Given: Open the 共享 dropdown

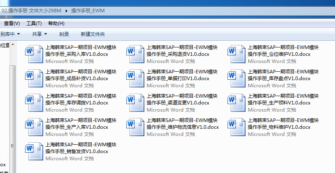Looking at the screenshot, I should pos(39,34).
